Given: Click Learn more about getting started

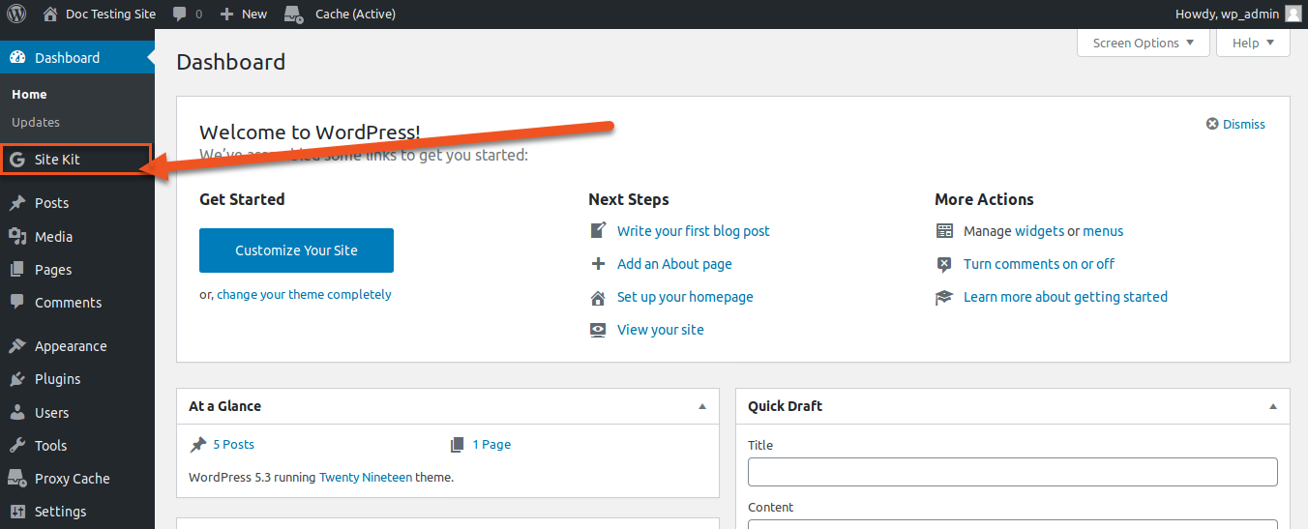Looking at the screenshot, I should coord(1065,297).
